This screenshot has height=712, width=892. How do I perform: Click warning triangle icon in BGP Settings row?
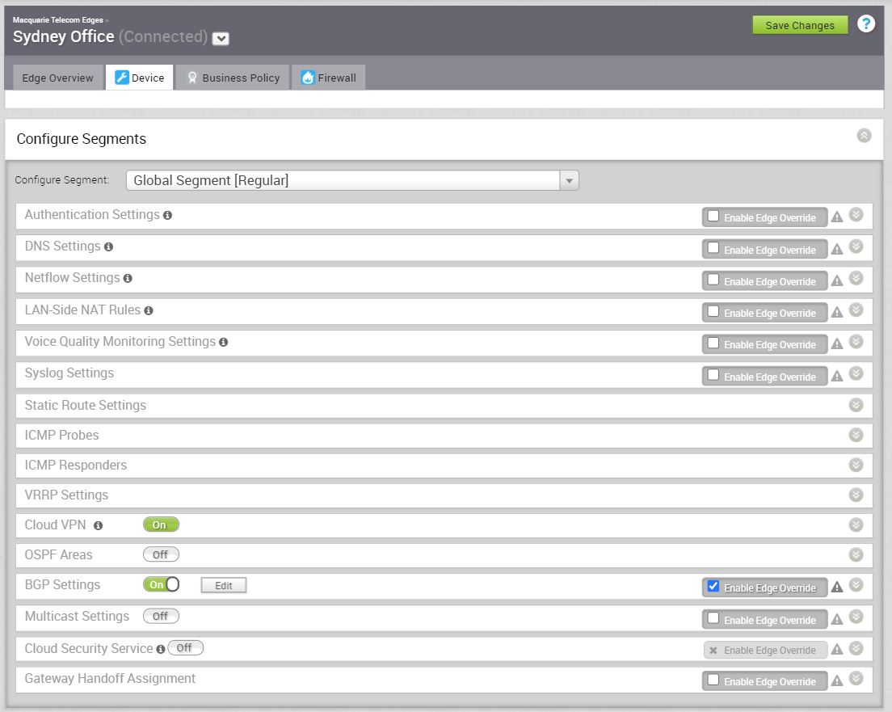[837, 588]
